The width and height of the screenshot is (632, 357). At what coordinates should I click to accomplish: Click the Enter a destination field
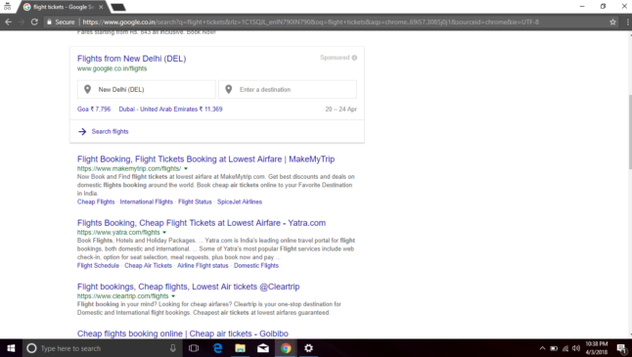(288, 89)
